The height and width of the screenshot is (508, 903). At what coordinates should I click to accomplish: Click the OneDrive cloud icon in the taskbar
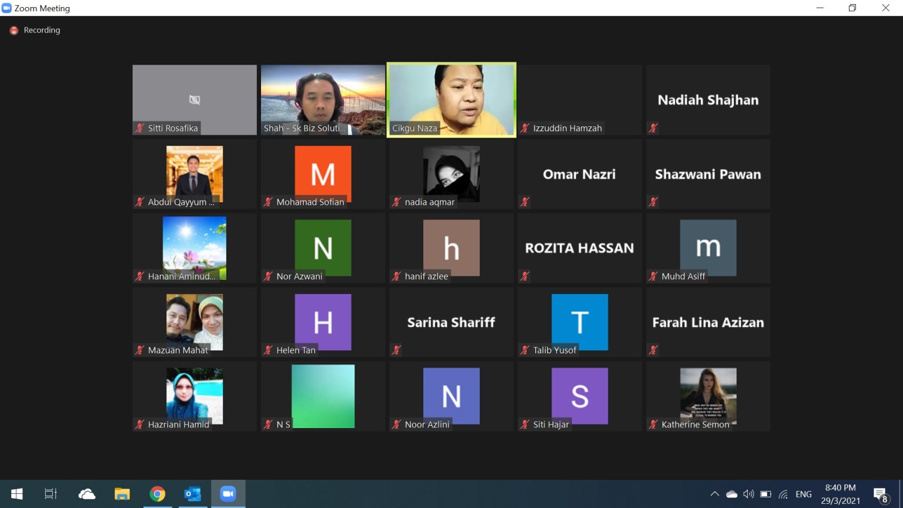87,494
